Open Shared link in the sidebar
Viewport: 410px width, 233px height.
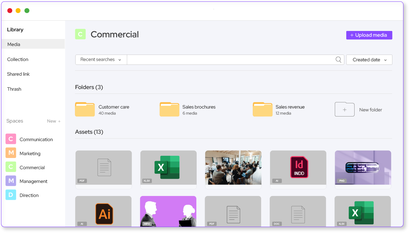tap(18, 74)
